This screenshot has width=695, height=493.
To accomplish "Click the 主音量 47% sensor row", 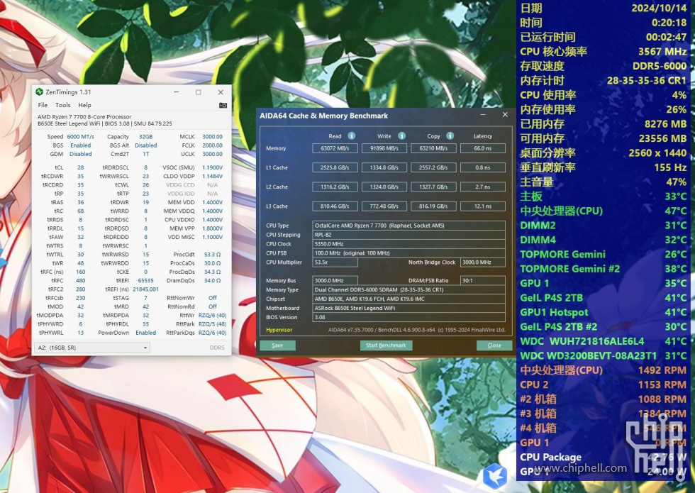I will click(x=604, y=182).
